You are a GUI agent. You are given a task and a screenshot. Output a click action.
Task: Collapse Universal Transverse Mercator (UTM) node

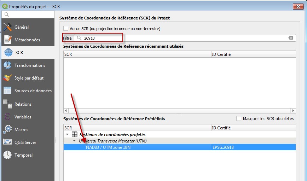(74, 141)
